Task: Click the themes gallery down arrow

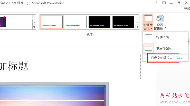Action: pos(34,22)
